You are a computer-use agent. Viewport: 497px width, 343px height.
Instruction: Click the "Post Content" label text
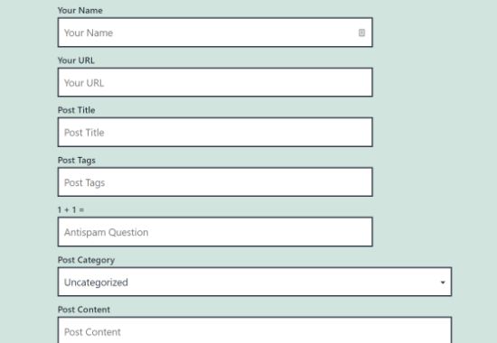84,310
